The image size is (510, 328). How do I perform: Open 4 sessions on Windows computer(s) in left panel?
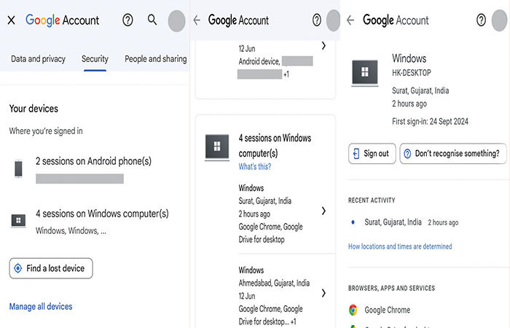pyautogui.click(x=94, y=222)
